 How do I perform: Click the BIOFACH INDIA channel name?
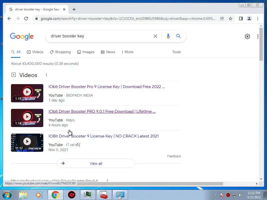[79, 95]
